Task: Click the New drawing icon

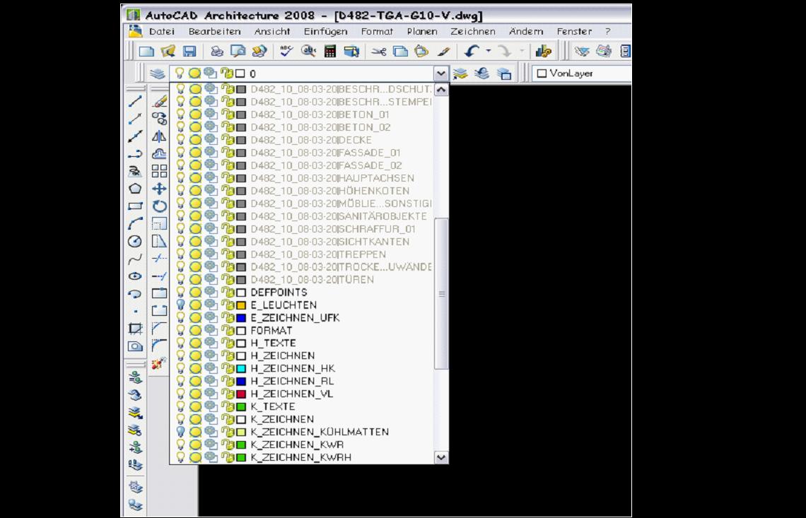Action: [x=146, y=51]
